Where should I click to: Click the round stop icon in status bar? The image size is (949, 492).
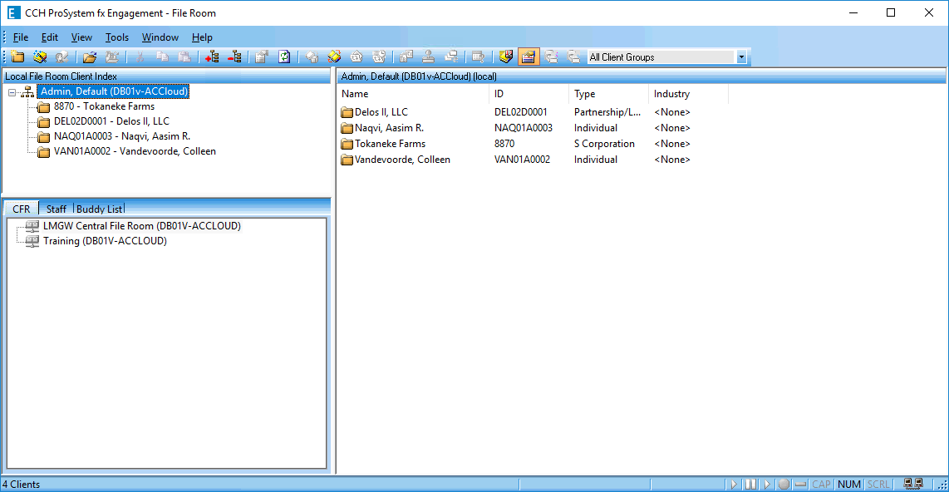(784, 485)
